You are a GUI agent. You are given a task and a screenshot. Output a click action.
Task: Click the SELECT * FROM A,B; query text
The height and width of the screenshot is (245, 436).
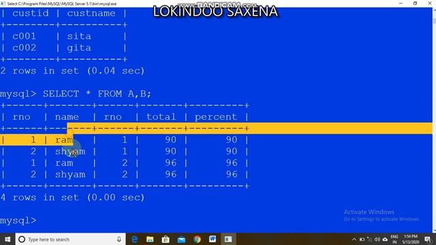click(x=97, y=94)
